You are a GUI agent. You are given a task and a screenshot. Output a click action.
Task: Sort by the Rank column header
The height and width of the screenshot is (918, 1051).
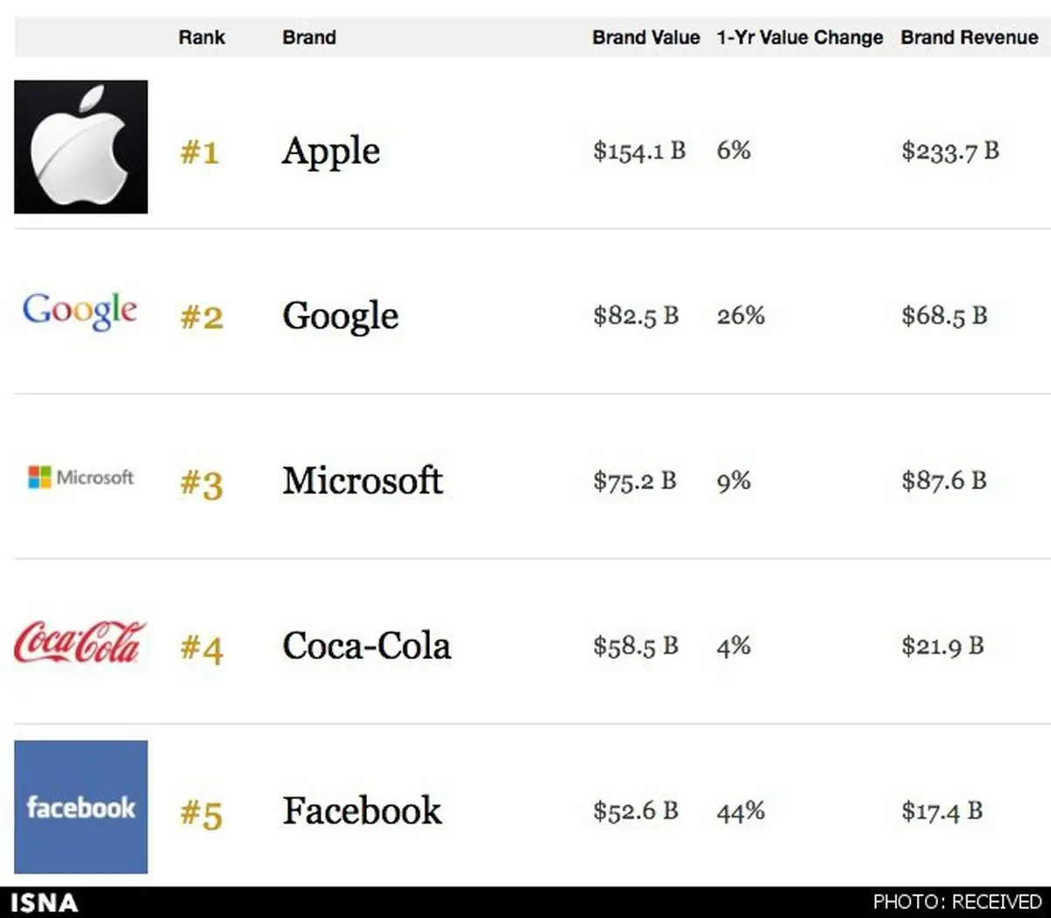click(201, 38)
